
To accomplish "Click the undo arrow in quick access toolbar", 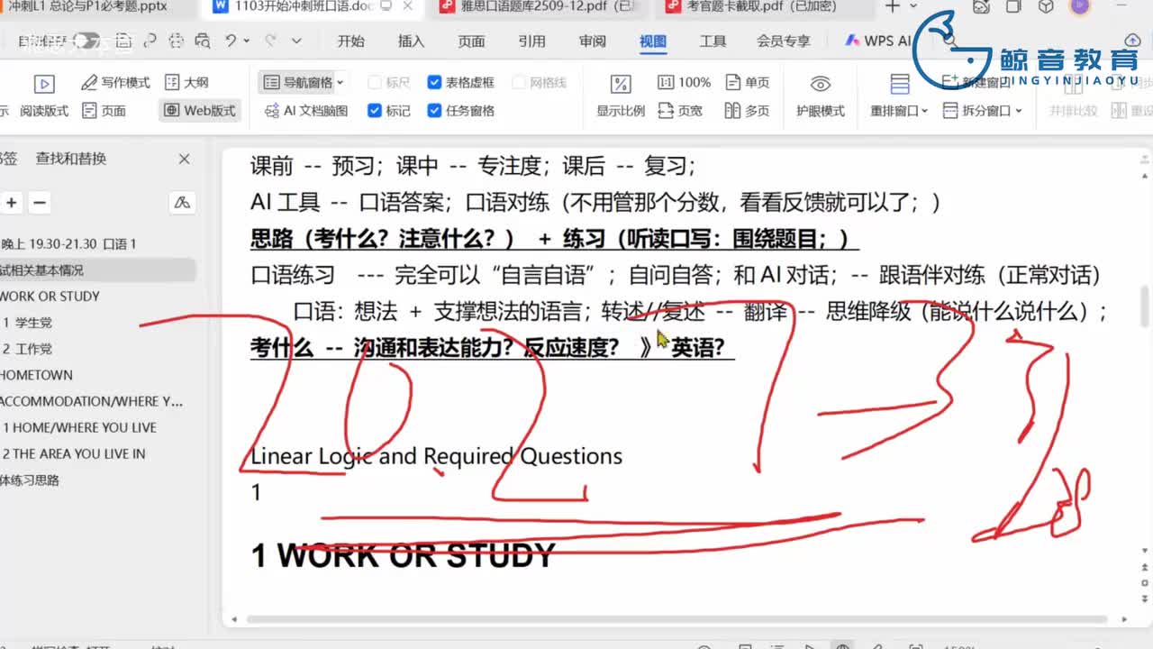I will coord(232,41).
